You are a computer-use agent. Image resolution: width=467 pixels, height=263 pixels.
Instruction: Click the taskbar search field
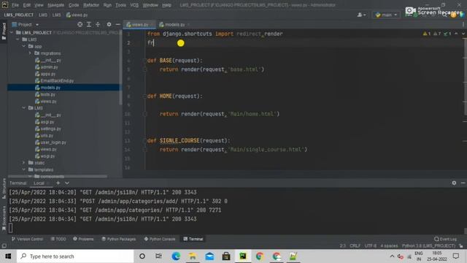[x=75, y=256]
